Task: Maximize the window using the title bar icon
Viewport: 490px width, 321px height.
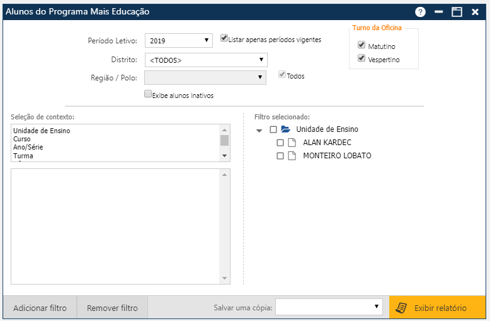Action: click(x=457, y=12)
